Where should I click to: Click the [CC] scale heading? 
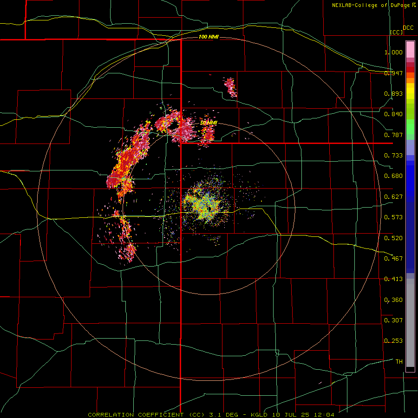pyautogui.click(x=397, y=32)
